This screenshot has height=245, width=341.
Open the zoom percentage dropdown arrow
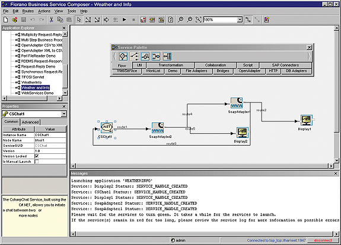(x=240, y=20)
